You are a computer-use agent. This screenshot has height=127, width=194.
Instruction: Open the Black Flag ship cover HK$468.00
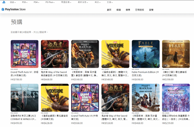point(146,98)
